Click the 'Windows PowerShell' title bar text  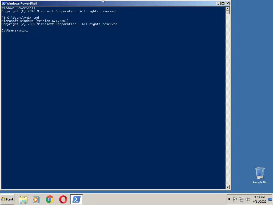coord(22,3)
